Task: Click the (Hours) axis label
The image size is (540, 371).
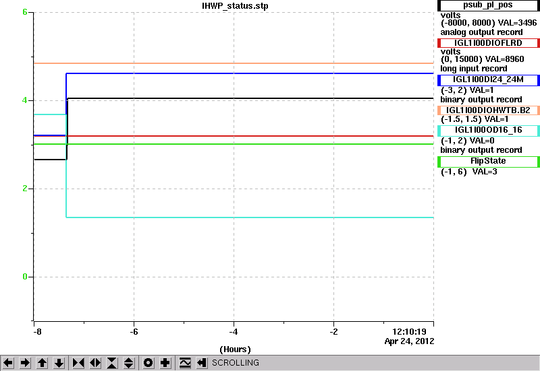Action: (235, 349)
